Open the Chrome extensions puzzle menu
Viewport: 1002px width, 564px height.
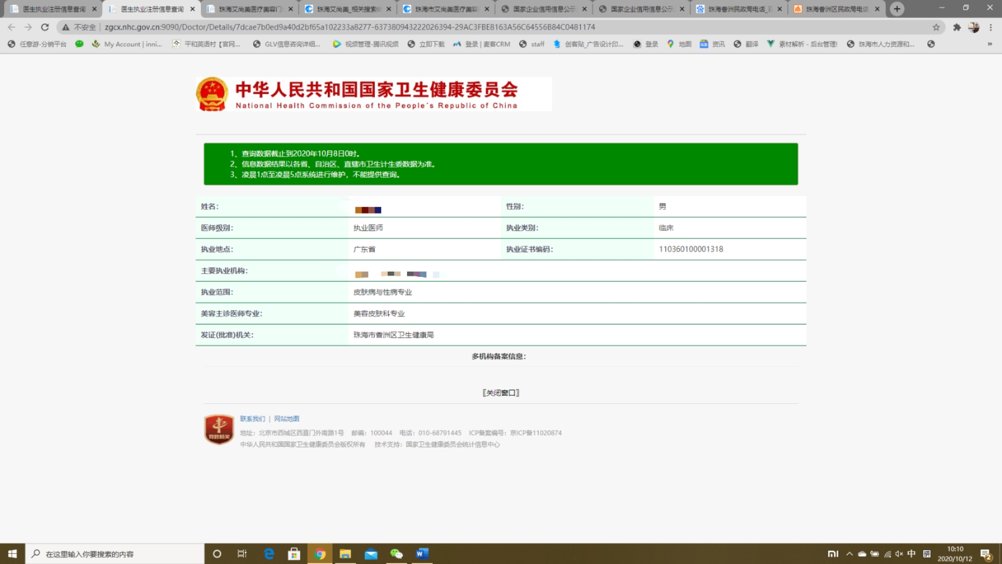click(957, 27)
